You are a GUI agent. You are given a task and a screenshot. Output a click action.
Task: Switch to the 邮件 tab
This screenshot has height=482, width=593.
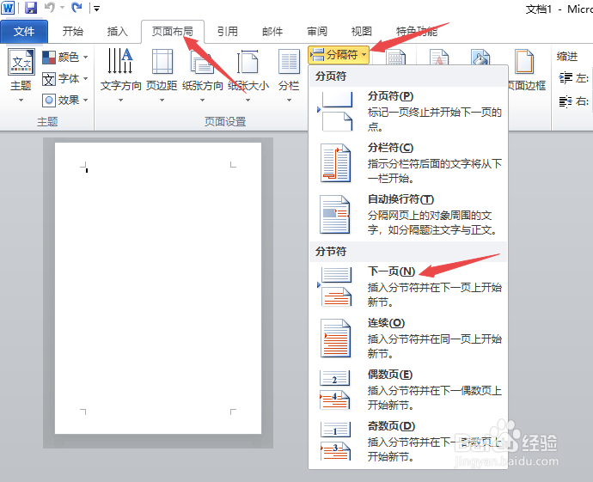[272, 32]
